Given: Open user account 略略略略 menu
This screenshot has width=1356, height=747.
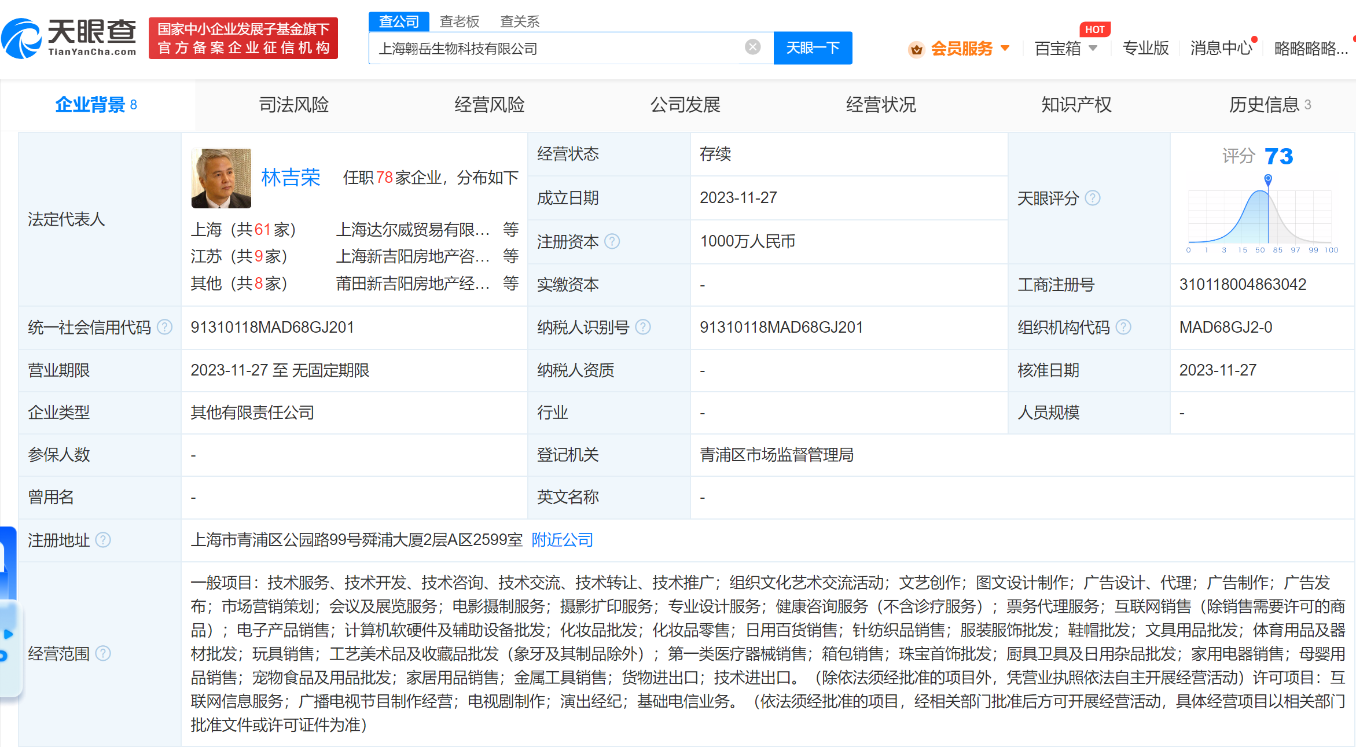Looking at the screenshot, I should click(x=1311, y=48).
